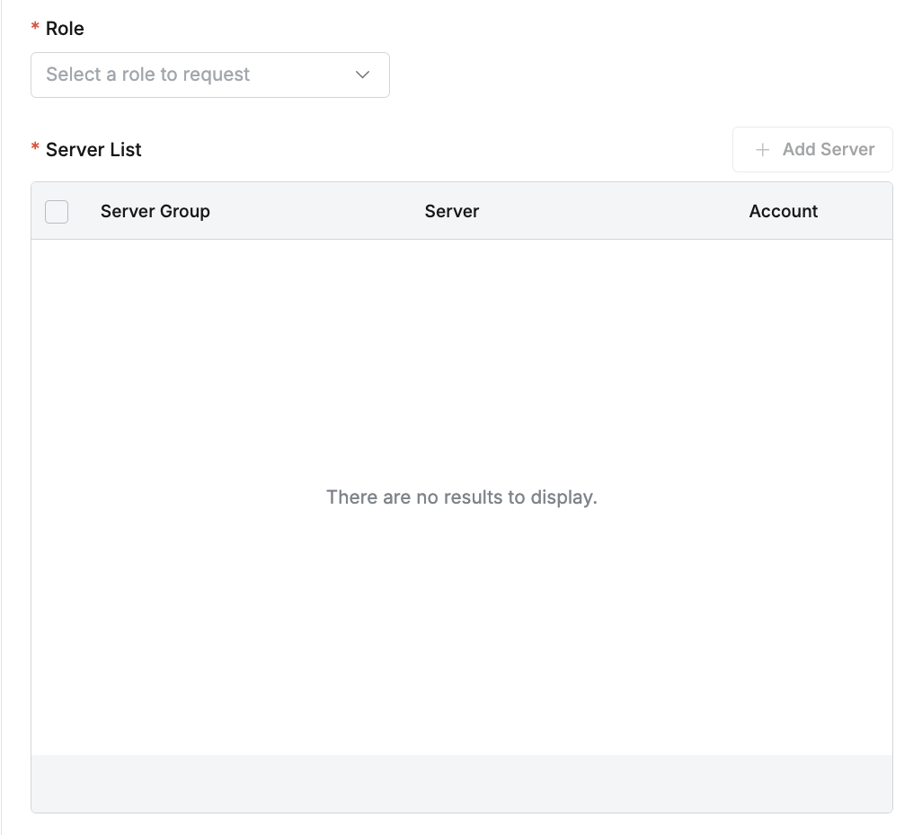Click the chevron arrow in Role selector
Image resolution: width=913 pixels, height=835 pixels.
click(x=362, y=75)
